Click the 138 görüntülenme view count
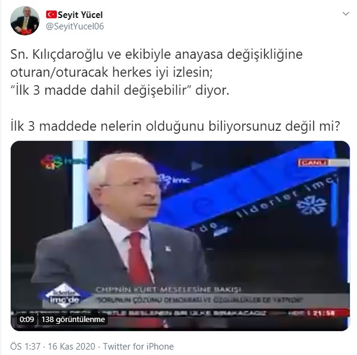 73,319
